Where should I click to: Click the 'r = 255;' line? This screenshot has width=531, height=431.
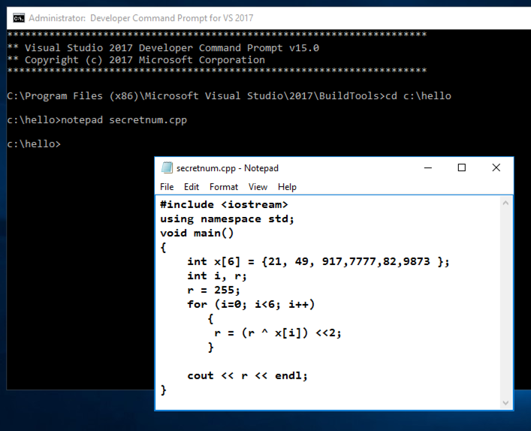click(214, 290)
